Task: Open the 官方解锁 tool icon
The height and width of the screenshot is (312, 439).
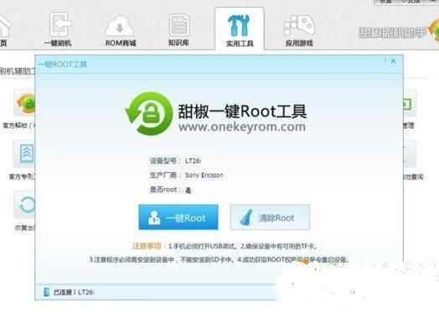Action: coord(24,103)
